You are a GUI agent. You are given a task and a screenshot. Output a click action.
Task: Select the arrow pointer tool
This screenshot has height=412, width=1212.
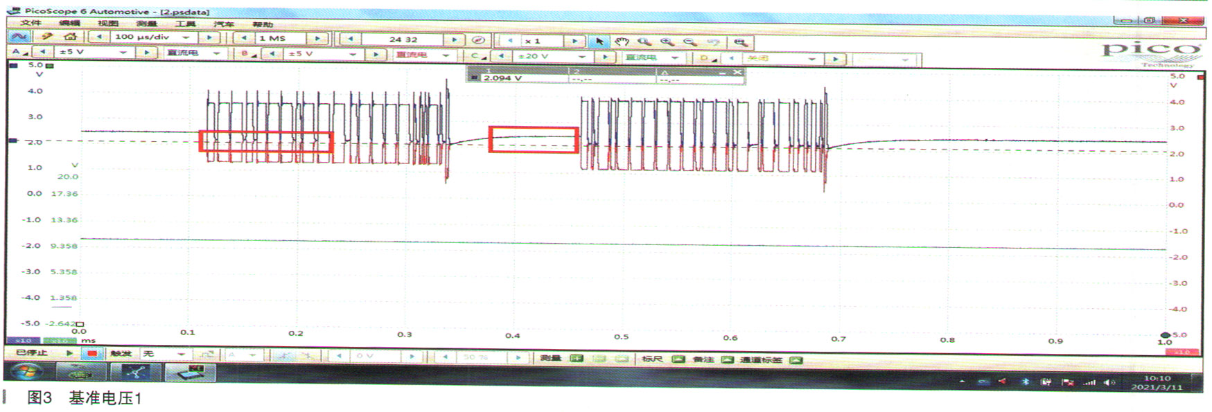coord(600,42)
